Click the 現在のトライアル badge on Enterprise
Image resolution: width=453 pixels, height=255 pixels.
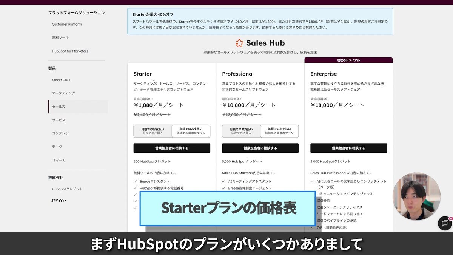[348, 59]
